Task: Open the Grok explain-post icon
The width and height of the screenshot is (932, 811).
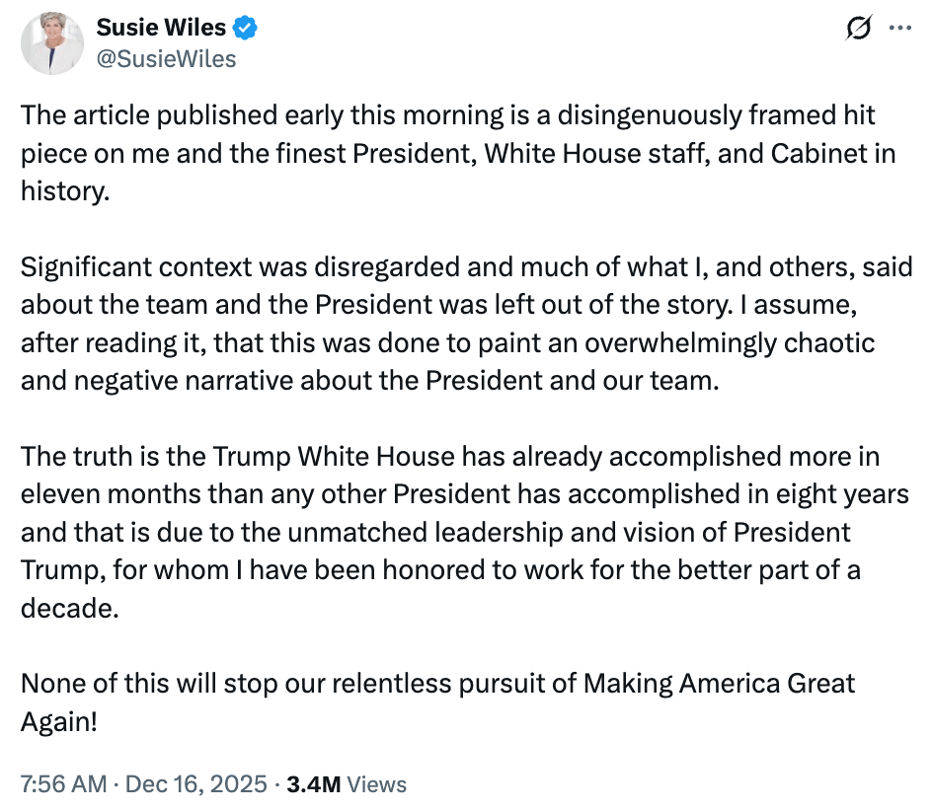Action: [858, 28]
